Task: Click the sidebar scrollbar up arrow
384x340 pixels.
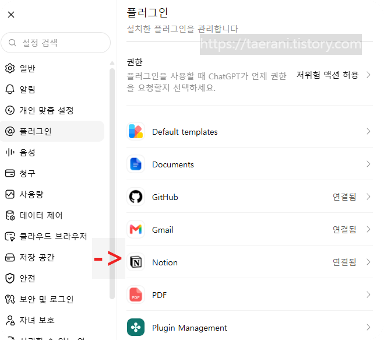Action: click(x=112, y=63)
